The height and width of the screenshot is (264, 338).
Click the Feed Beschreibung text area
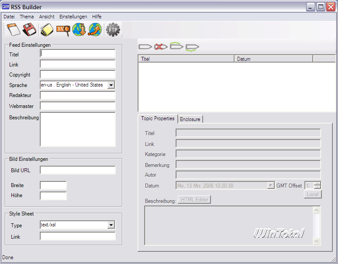78,129
